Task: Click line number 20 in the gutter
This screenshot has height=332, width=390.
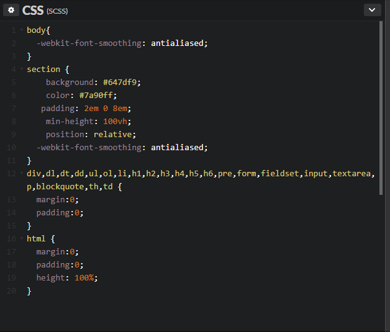Action: coord(11,291)
